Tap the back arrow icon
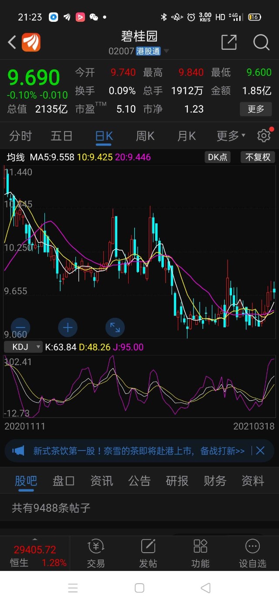 click(x=12, y=42)
